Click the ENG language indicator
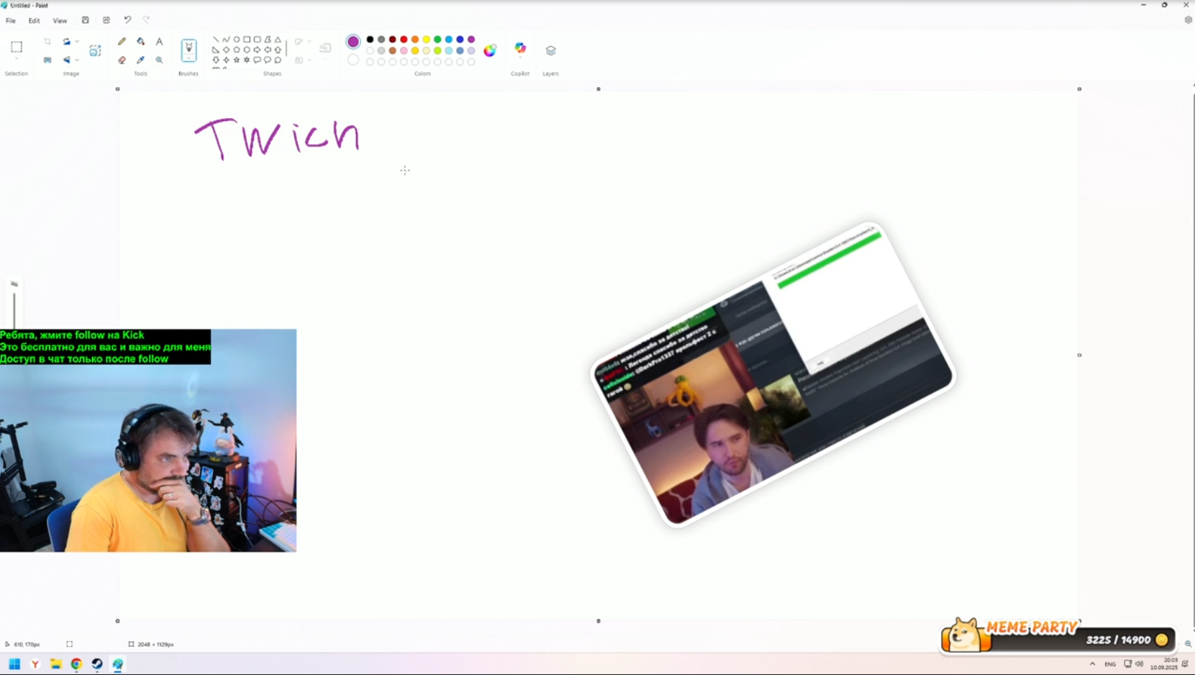1195x675 pixels. point(1110,664)
